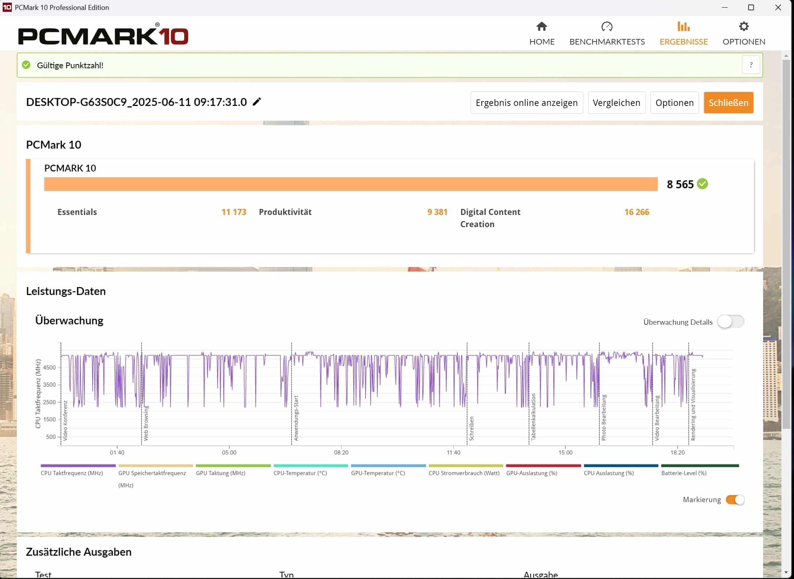Click the Digital Content Creation score row

pos(554,218)
